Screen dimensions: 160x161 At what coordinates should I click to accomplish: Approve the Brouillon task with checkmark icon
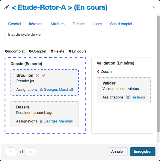click(44, 76)
